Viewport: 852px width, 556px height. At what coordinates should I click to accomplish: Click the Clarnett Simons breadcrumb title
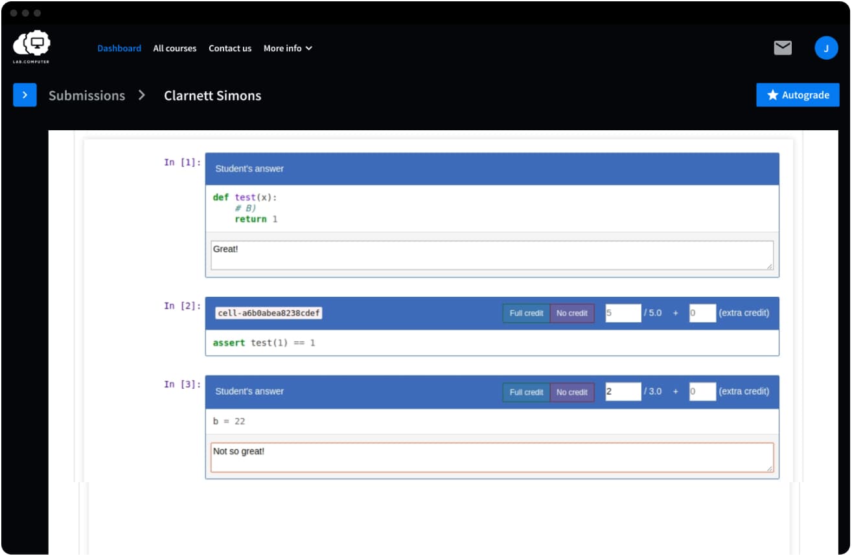[213, 95]
